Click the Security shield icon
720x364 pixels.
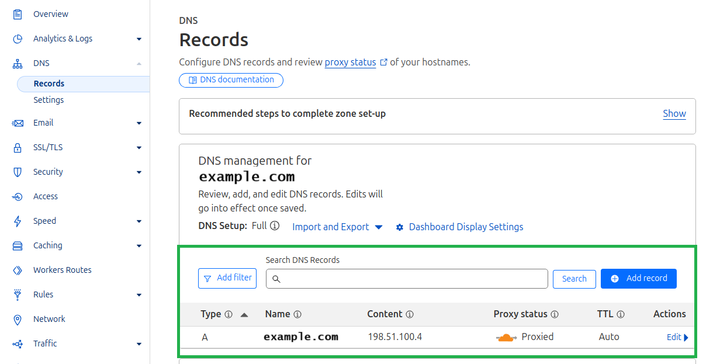tap(18, 172)
